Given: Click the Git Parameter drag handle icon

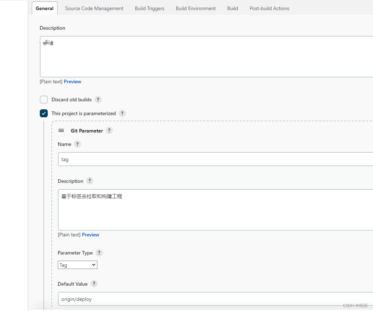Looking at the screenshot, I should [x=61, y=130].
